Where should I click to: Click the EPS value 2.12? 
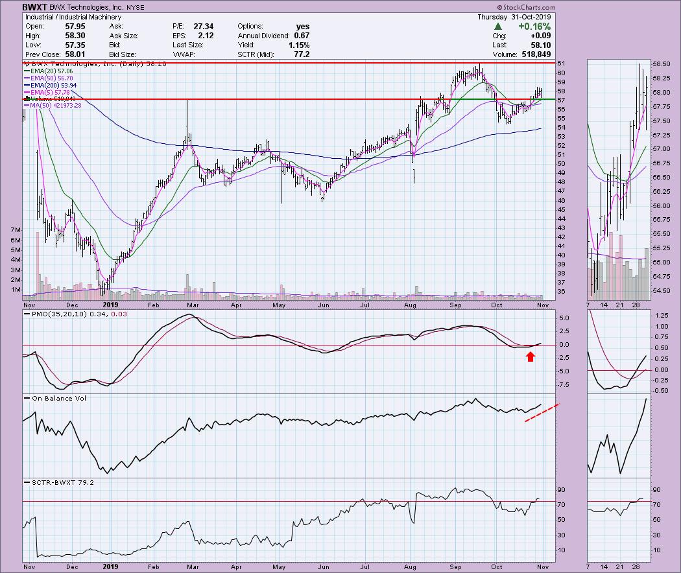[206, 36]
